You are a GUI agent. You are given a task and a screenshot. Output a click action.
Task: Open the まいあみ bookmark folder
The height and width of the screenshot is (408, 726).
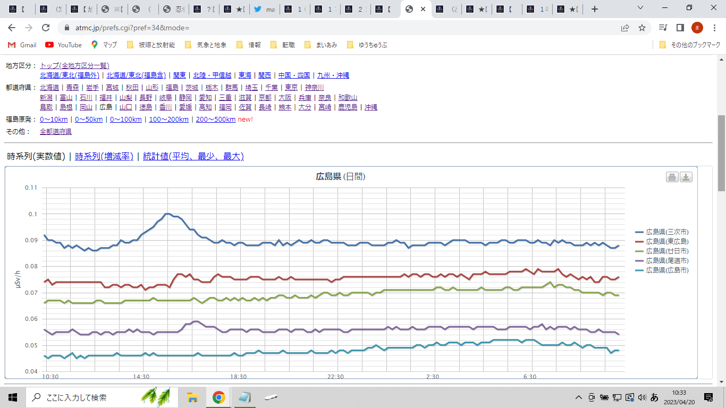(x=320, y=45)
